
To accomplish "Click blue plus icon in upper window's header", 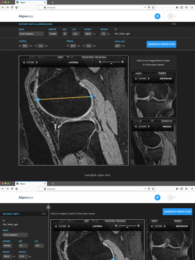I will pyautogui.click(x=157, y=16).
